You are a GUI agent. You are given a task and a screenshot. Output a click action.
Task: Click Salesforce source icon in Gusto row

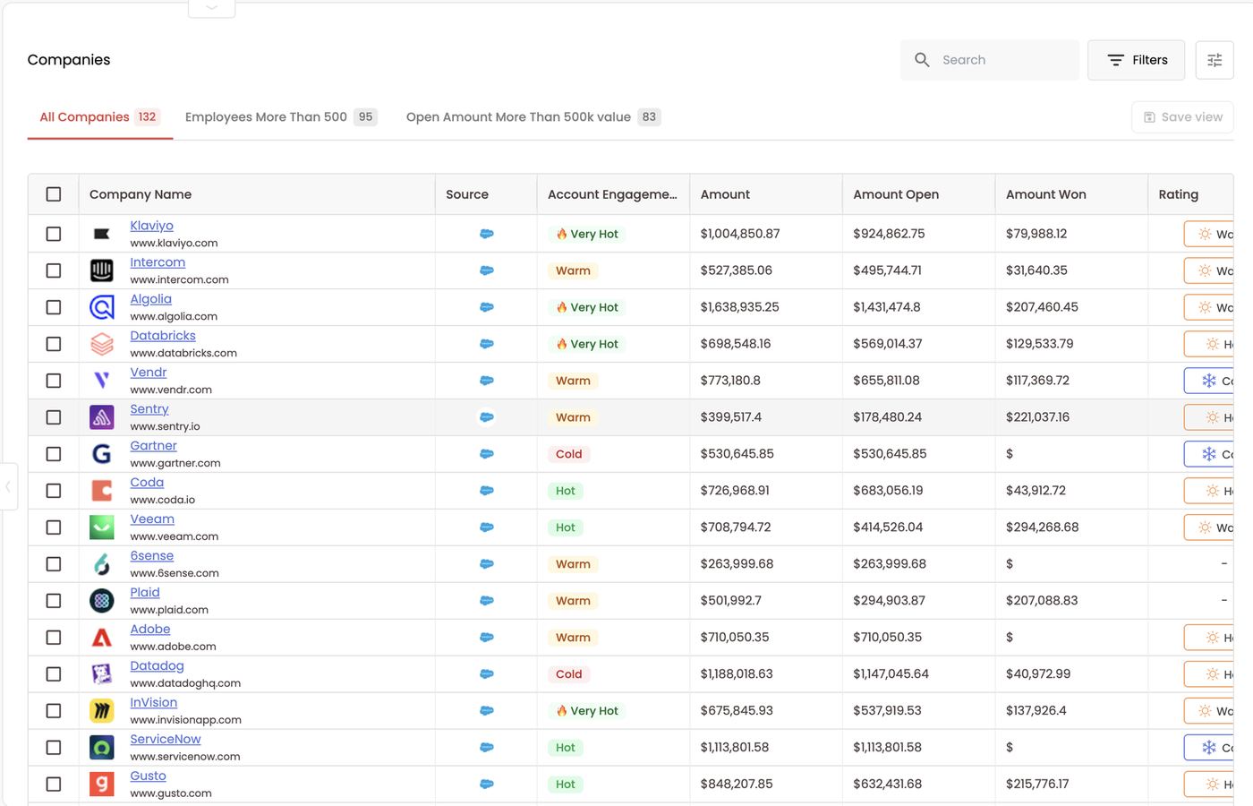(487, 785)
